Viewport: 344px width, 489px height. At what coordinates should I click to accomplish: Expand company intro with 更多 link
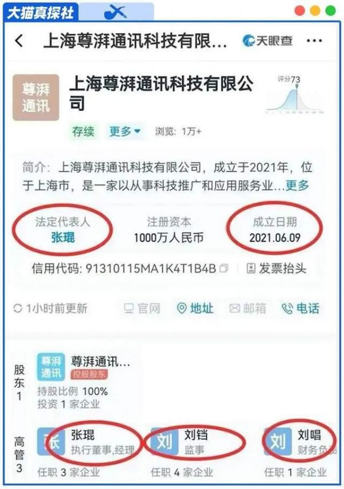tap(297, 185)
